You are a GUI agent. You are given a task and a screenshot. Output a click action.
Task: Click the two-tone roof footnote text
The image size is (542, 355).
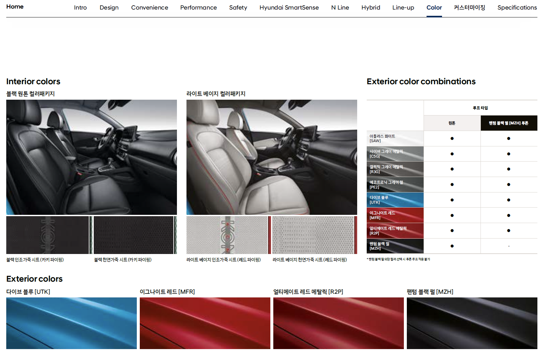398,259
